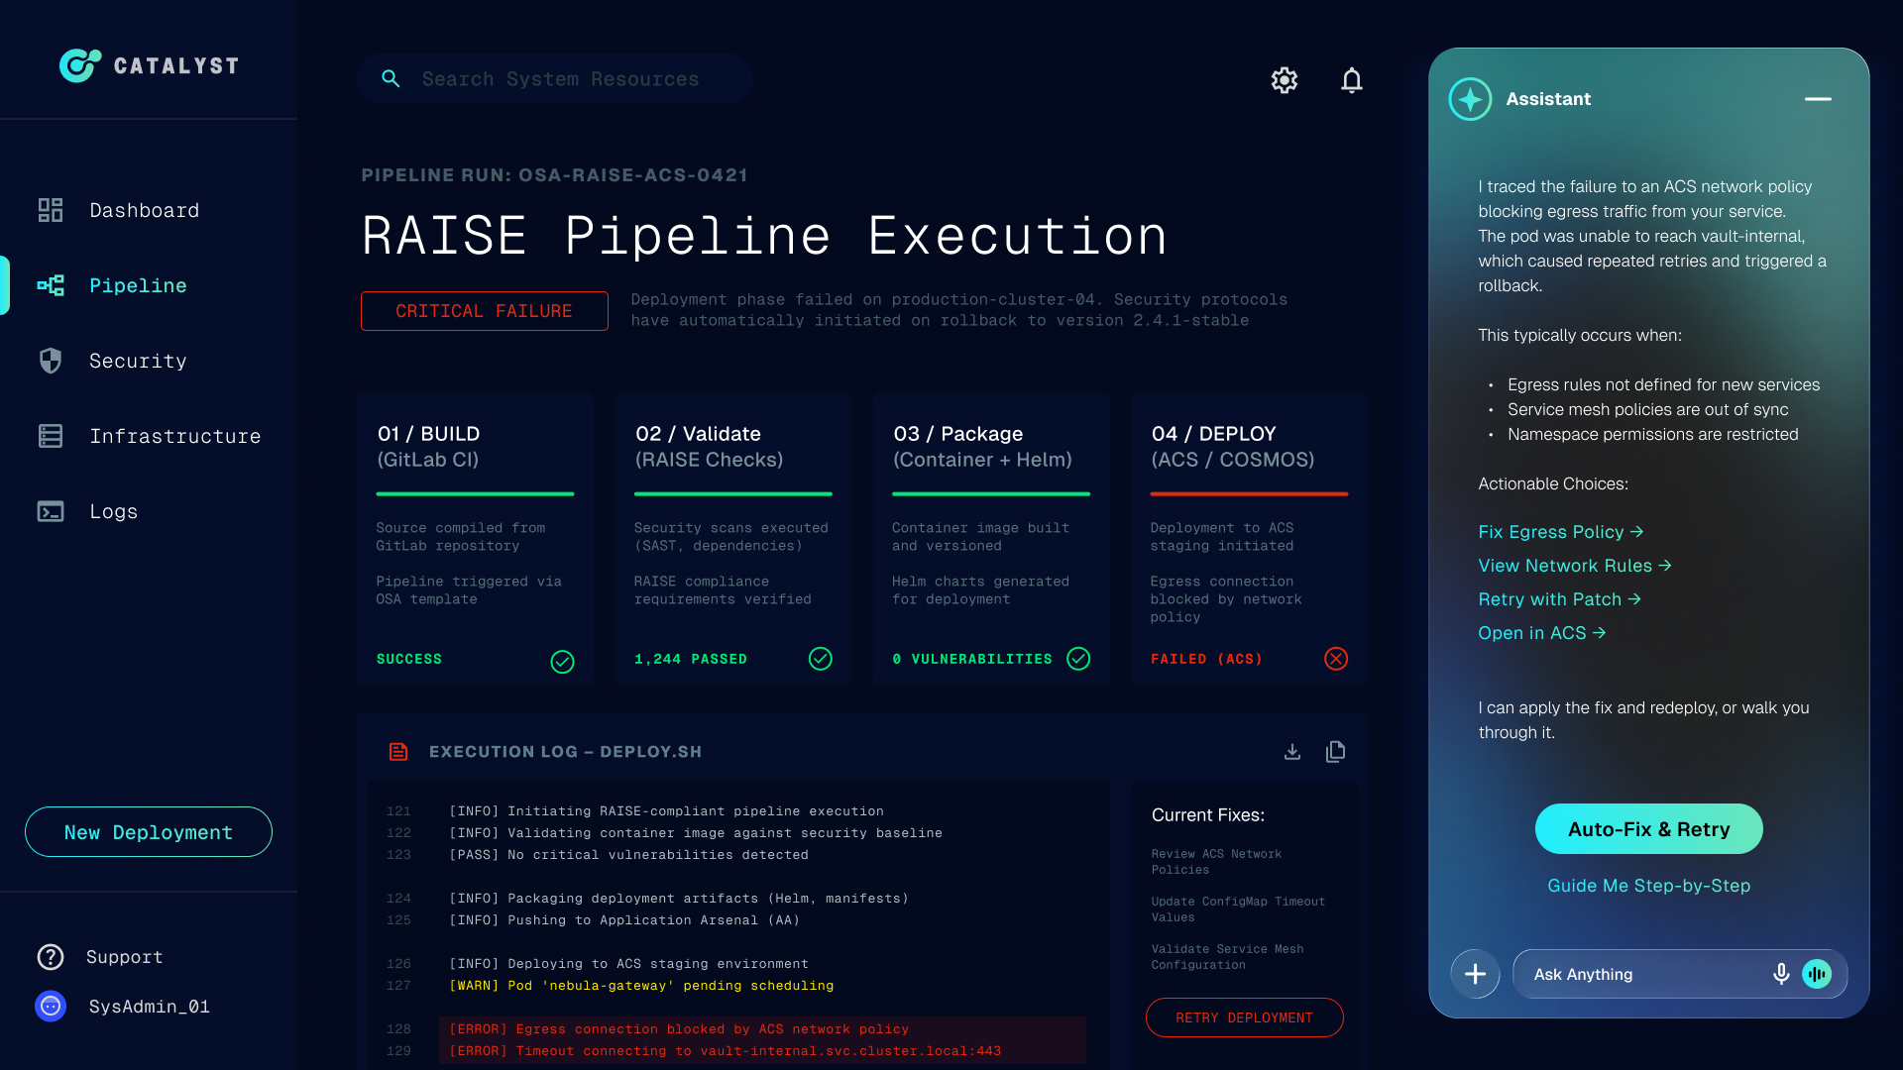
Task: Click 'Validate Service Mesh Configuration' fix
Action: coord(1227,957)
